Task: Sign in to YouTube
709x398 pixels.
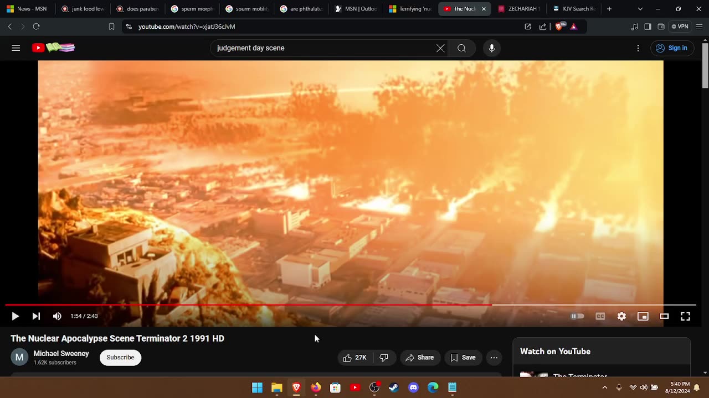Action: (x=671, y=48)
